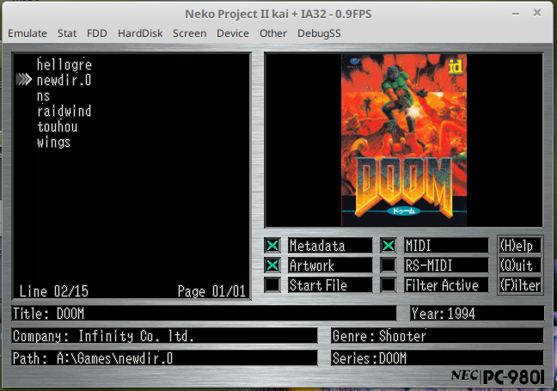Click the NEC PC-9801 logo
The height and width of the screenshot is (391, 557).
click(498, 376)
